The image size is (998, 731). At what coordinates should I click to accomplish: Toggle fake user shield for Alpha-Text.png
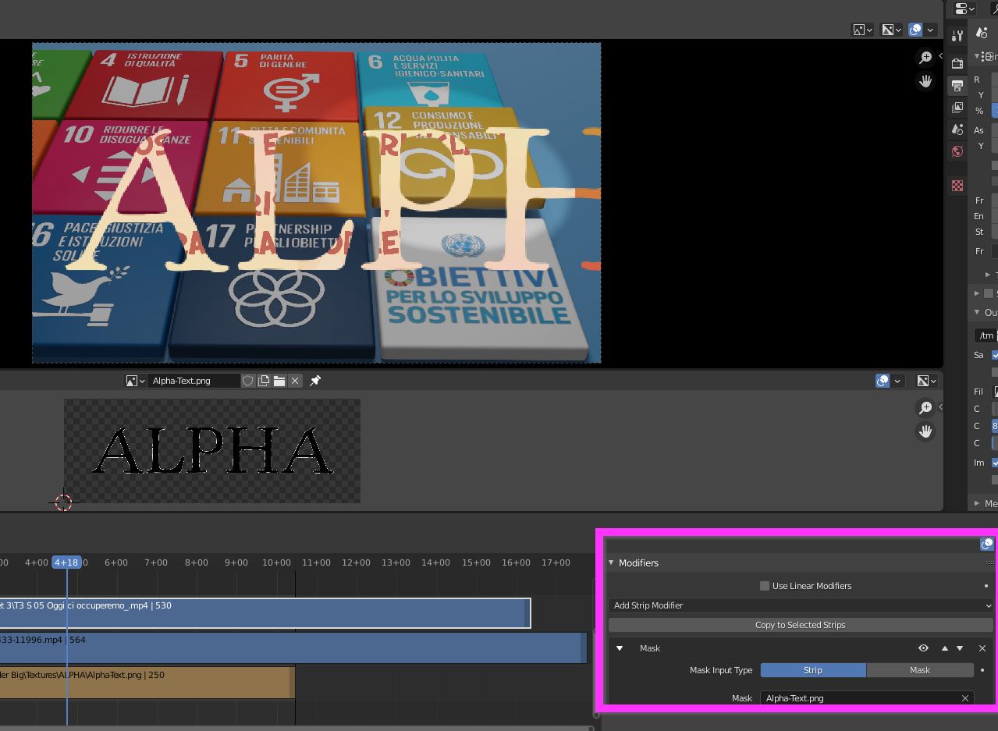pos(248,381)
